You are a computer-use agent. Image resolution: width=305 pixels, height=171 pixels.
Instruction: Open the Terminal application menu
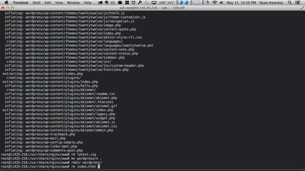(x=20, y=2)
